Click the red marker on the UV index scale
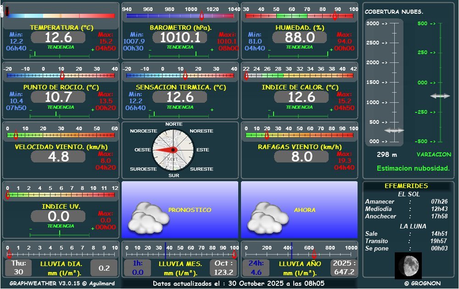The width and height of the screenshot is (459, 289). pyautogui.click(x=7, y=195)
